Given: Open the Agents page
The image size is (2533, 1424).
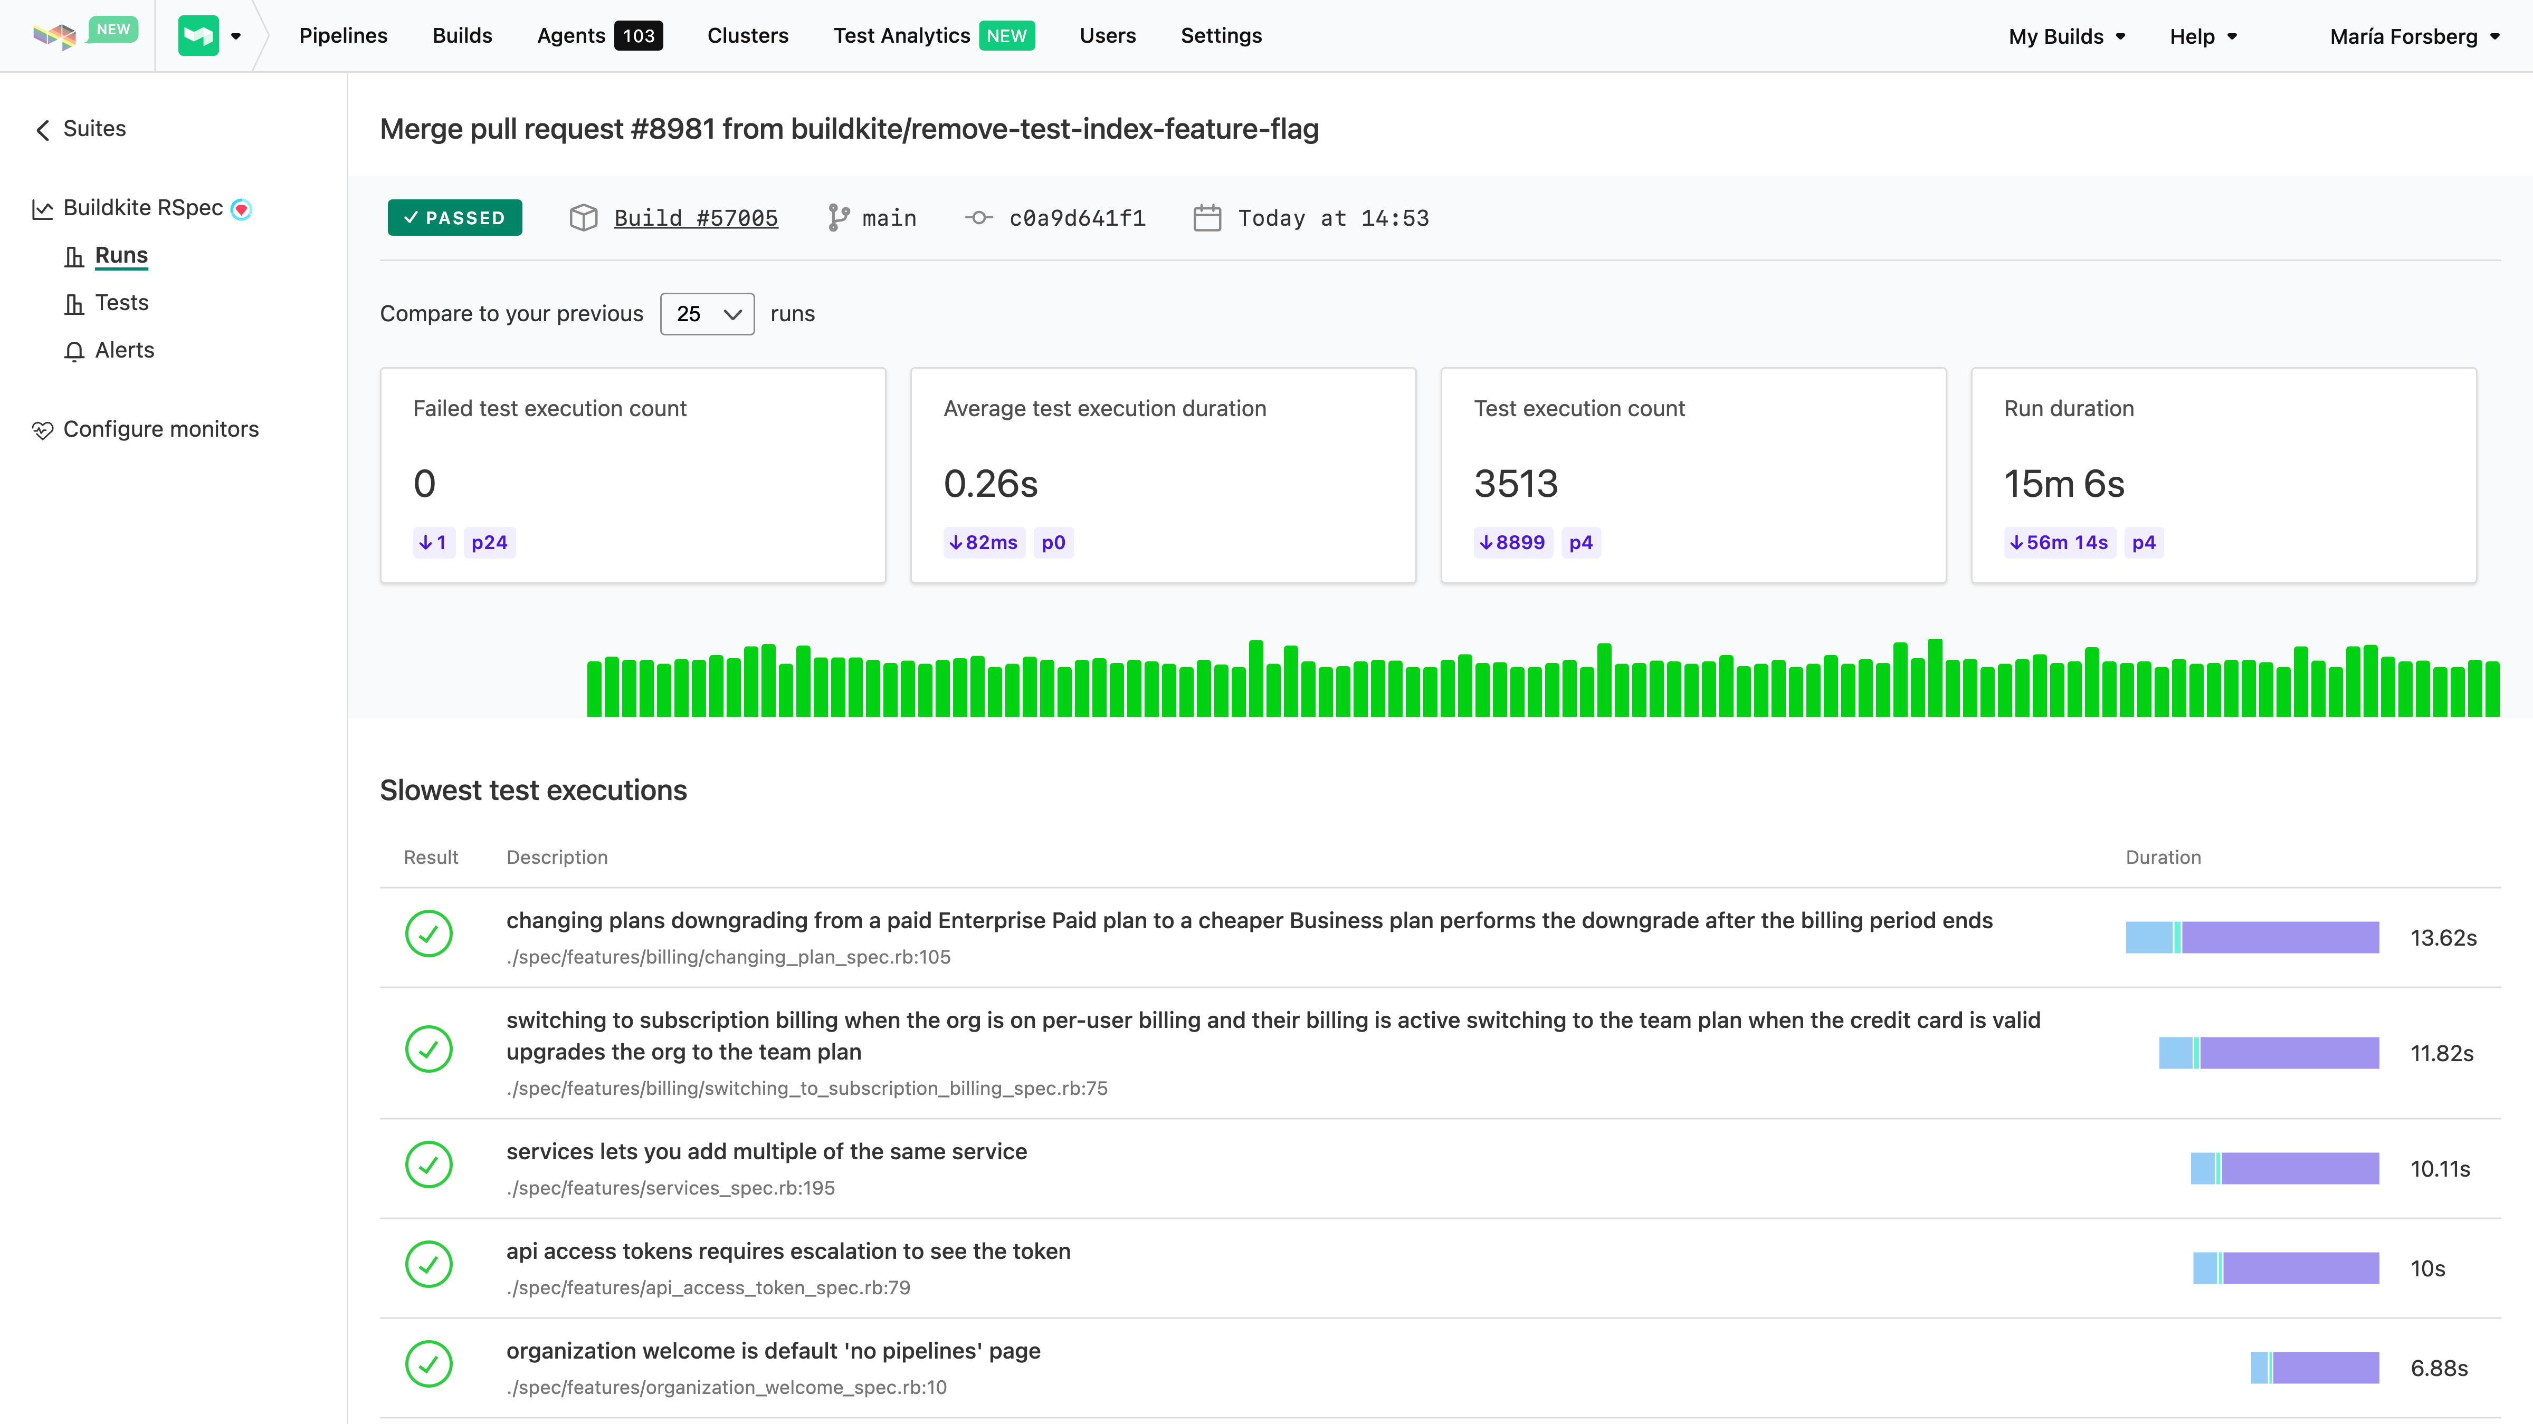Looking at the screenshot, I should (x=570, y=35).
